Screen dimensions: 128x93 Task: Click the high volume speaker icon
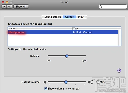click(90, 82)
